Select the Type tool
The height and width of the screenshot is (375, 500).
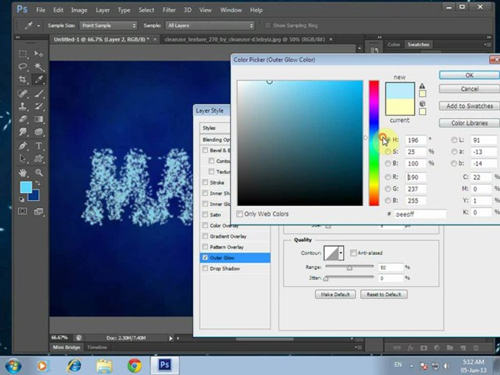[39, 146]
